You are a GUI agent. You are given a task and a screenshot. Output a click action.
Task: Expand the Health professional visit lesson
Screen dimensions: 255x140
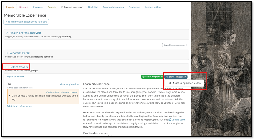25,33
